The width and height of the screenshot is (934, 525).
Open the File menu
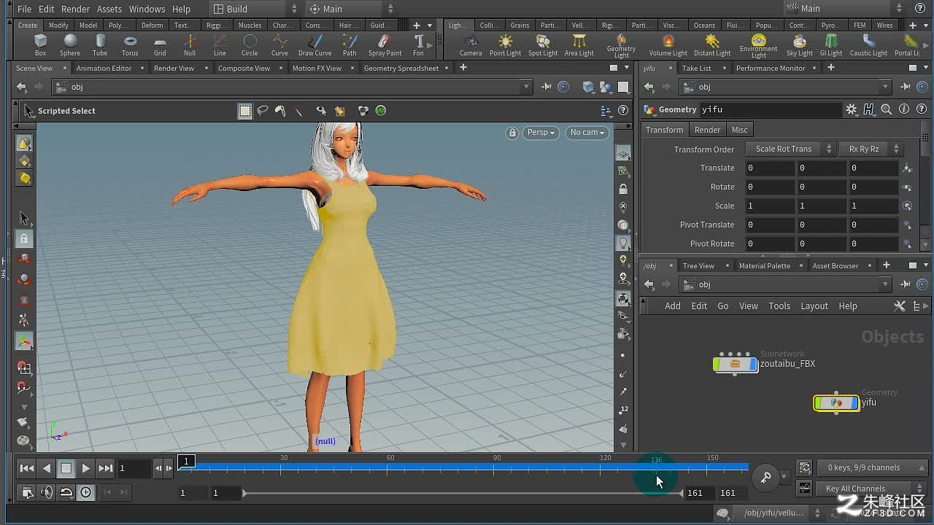[24, 9]
